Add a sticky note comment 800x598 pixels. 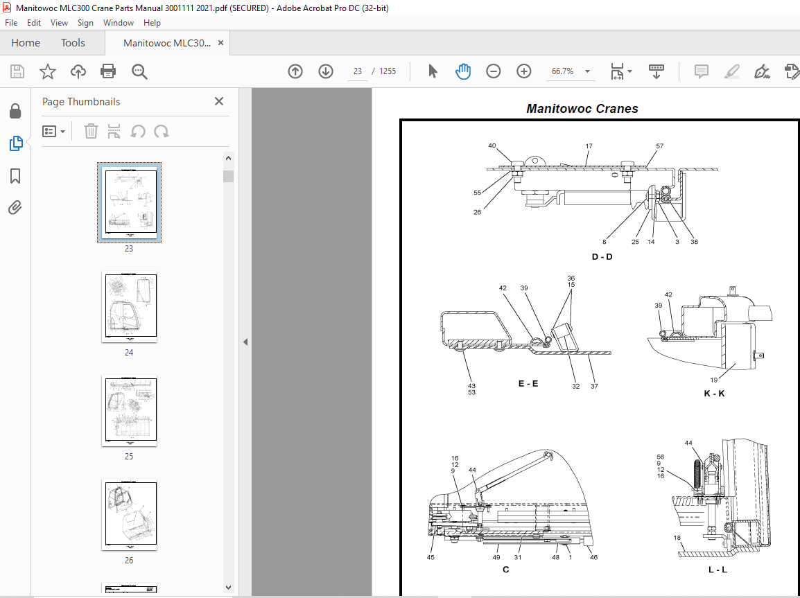tap(702, 71)
